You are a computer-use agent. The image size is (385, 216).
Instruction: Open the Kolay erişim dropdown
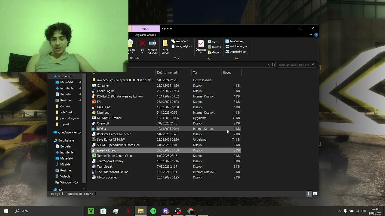tap(182, 46)
